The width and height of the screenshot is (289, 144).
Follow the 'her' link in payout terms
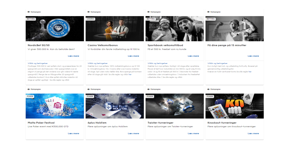(x=250, y=72)
